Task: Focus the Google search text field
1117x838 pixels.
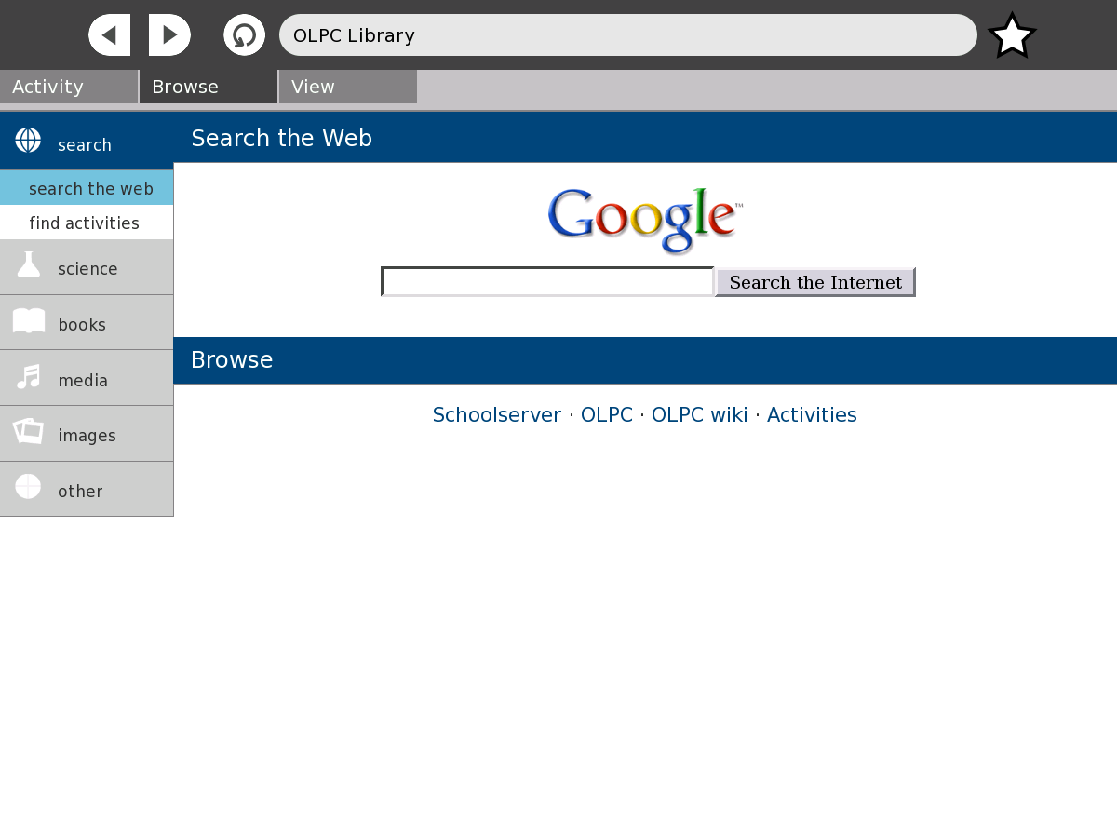Action: tap(547, 282)
